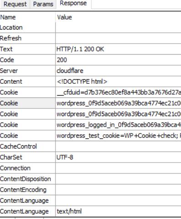The width and height of the screenshot is (181, 219).
Task: Select the CacheControl row
Action: pyautogui.click(x=90, y=147)
